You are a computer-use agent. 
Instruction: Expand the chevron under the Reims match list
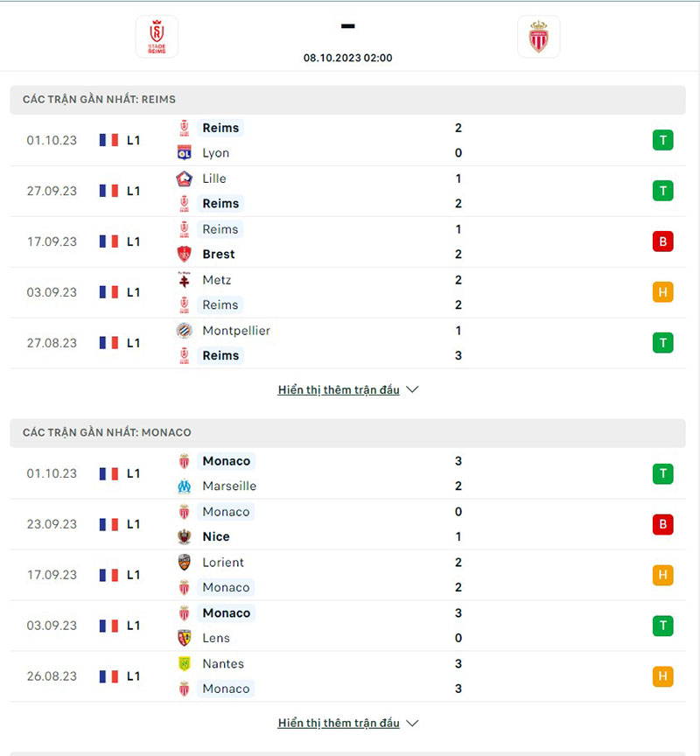tap(410, 389)
